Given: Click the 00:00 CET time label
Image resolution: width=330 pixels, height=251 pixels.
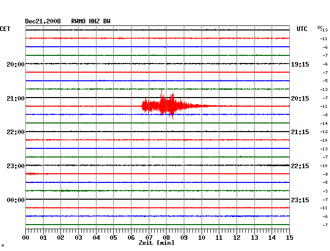Looking at the screenshot, I should click(16, 200).
